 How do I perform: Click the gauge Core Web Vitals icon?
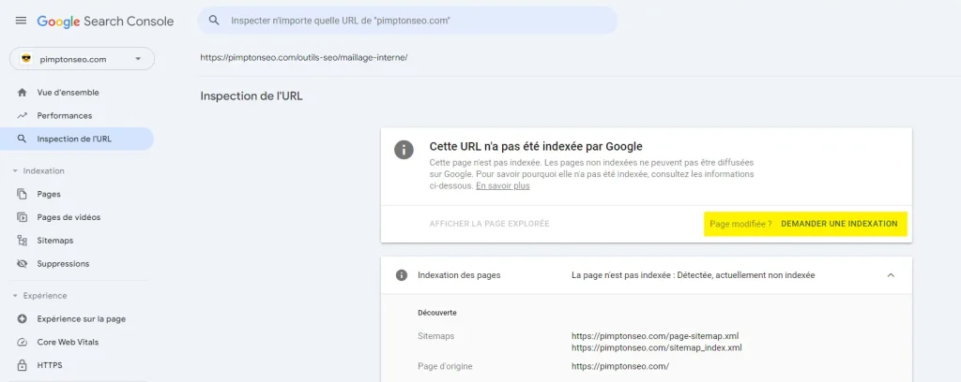[x=23, y=342]
